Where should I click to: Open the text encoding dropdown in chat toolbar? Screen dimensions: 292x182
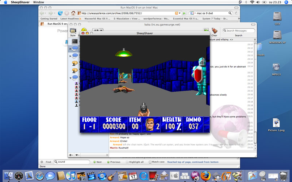(x=98, y=30)
